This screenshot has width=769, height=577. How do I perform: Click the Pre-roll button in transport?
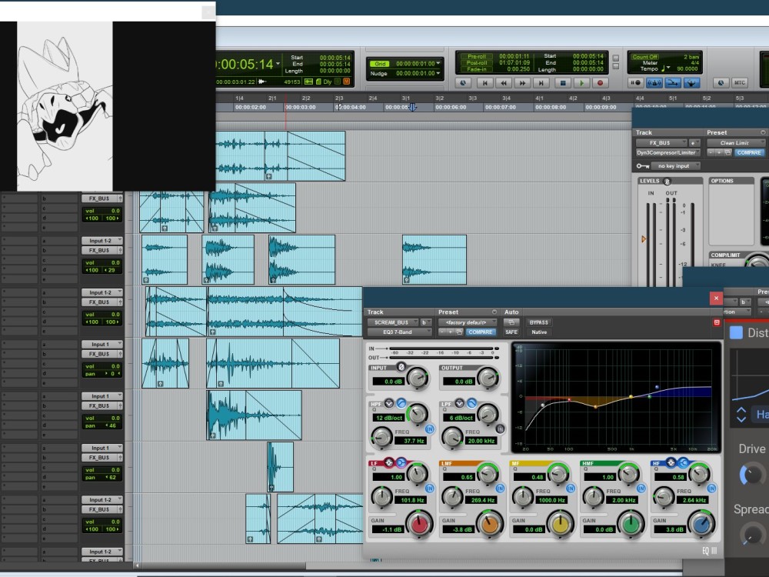pyautogui.click(x=477, y=56)
